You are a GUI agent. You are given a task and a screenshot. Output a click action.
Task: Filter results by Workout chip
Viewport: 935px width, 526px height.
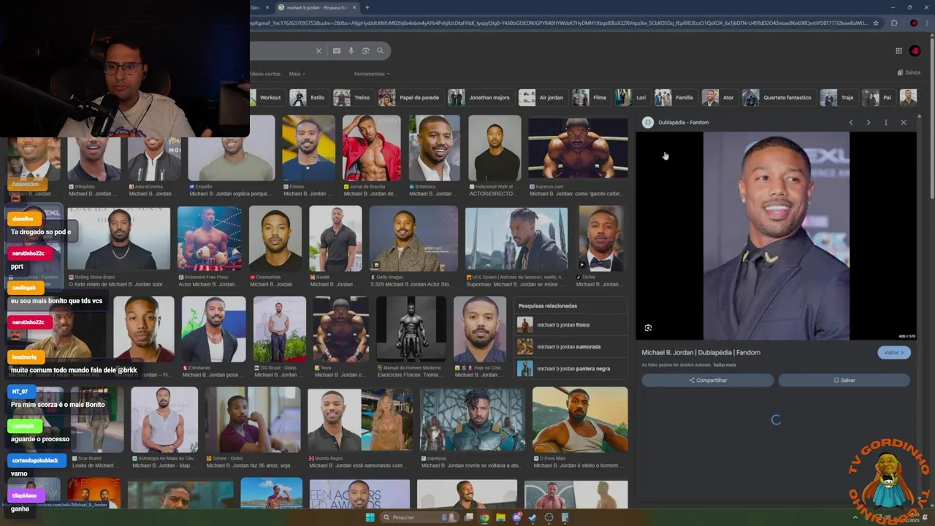[266, 97]
